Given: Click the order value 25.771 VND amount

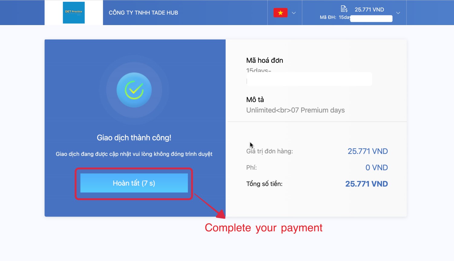Looking at the screenshot, I should point(368,151).
